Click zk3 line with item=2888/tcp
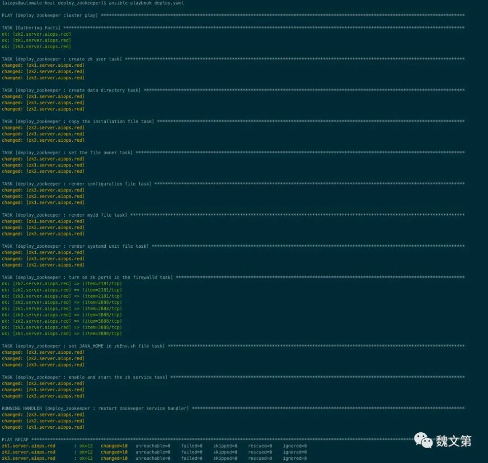 62,315
